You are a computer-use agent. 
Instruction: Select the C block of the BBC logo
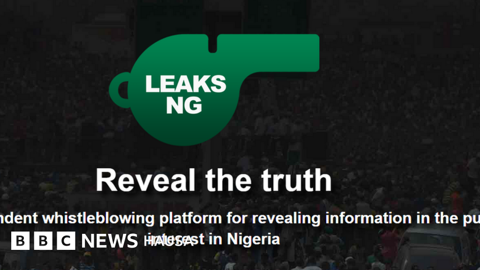66,241
